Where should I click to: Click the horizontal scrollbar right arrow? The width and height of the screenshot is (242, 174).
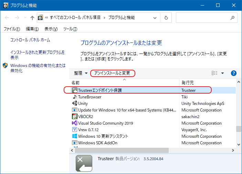233,150
